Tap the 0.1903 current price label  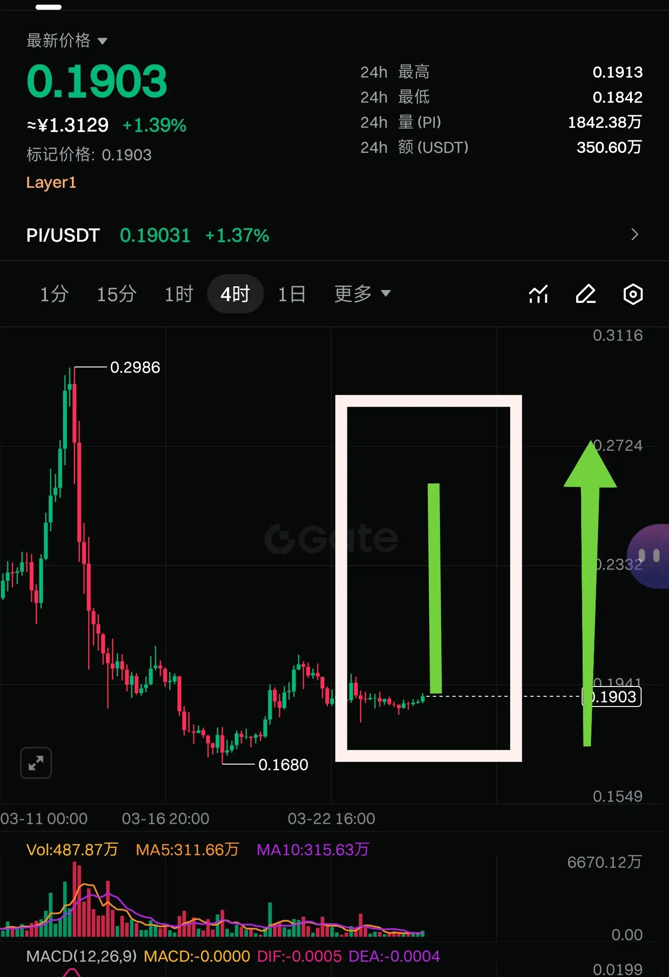pos(612,697)
